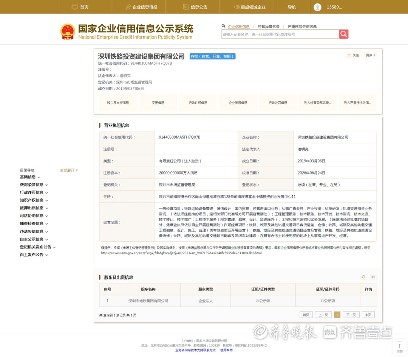Click pagination 上一页 button
The width and height of the screenshot is (408, 357).
pyautogui.click(x=323, y=315)
